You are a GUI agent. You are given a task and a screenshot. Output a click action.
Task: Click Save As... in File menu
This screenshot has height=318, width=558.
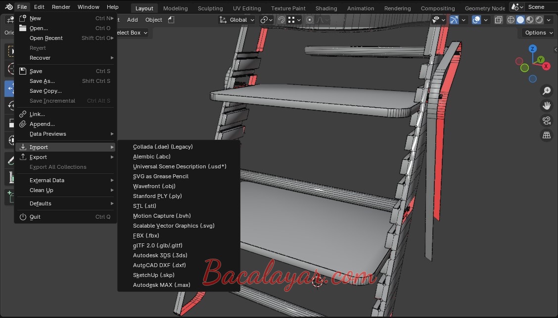42,81
